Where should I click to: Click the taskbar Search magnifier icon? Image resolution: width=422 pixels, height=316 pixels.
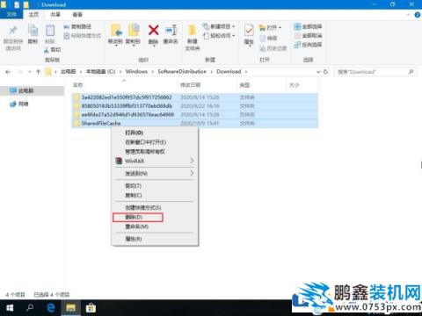click(30, 308)
